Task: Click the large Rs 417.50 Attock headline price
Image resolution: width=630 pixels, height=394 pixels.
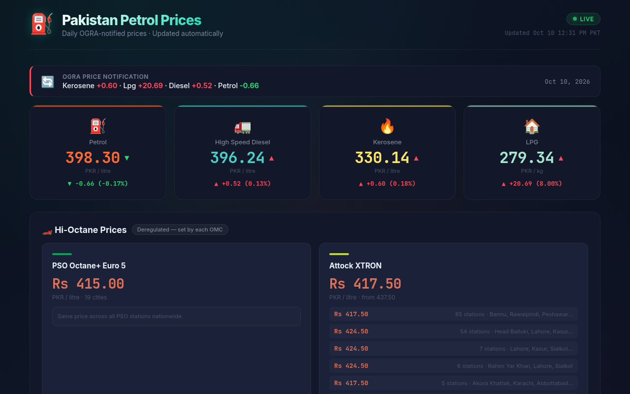Action: click(365, 284)
